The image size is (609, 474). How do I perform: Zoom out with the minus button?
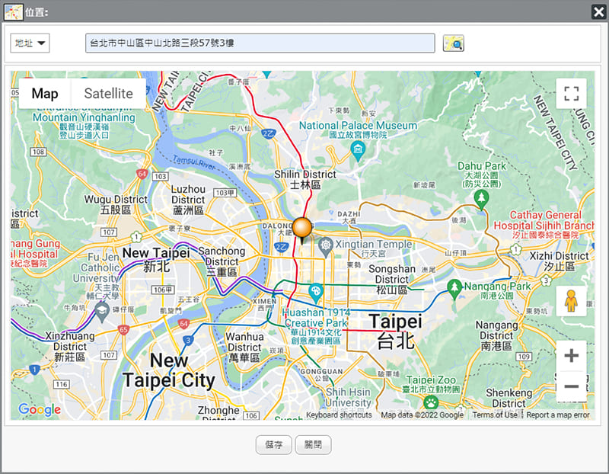(571, 386)
